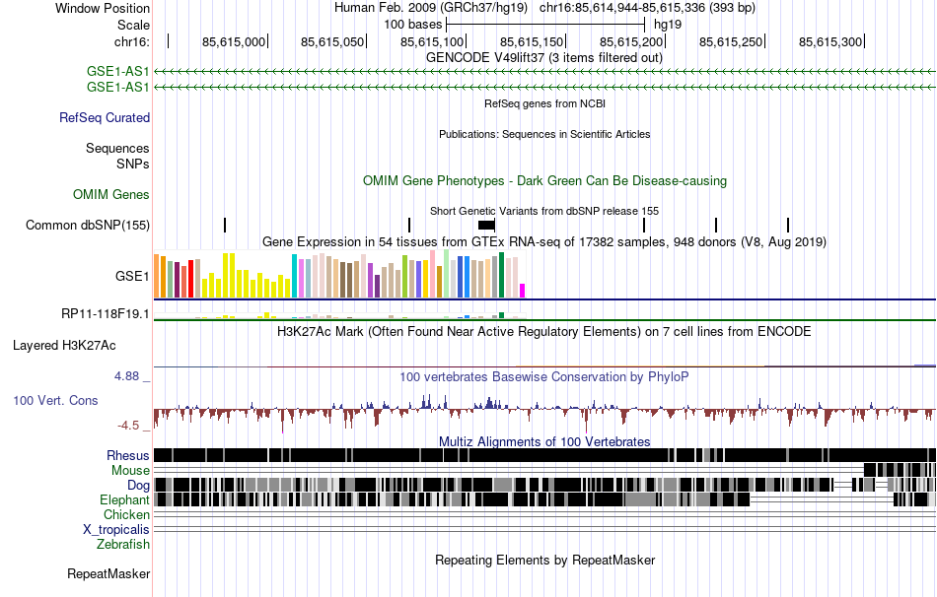
Task: Click the 85,615,100 coordinate label
Action: click(432, 41)
